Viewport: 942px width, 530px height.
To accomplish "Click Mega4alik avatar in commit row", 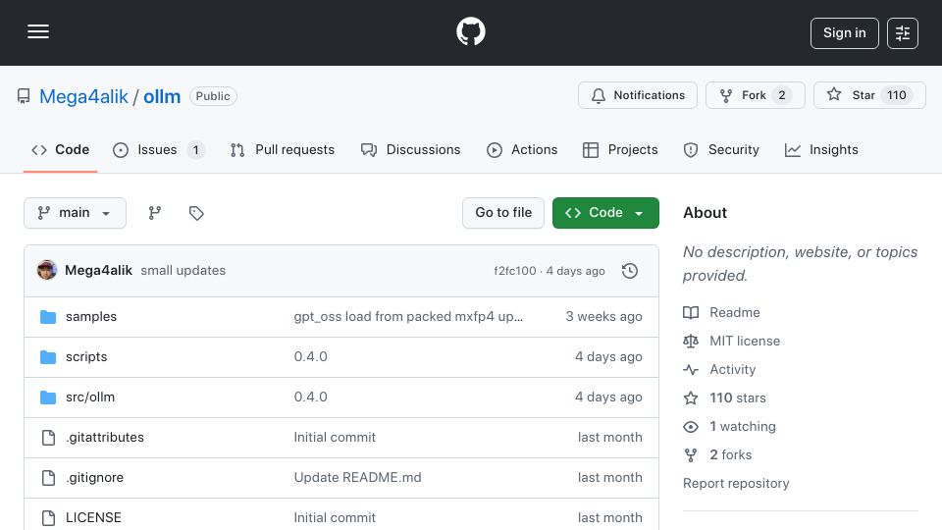I will [47, 271].
